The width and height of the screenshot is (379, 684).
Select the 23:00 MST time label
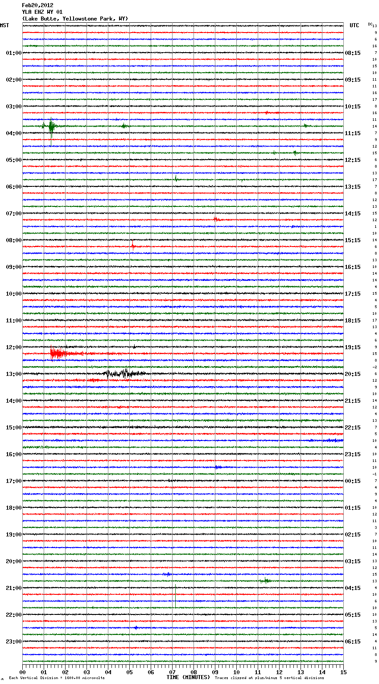14,642
